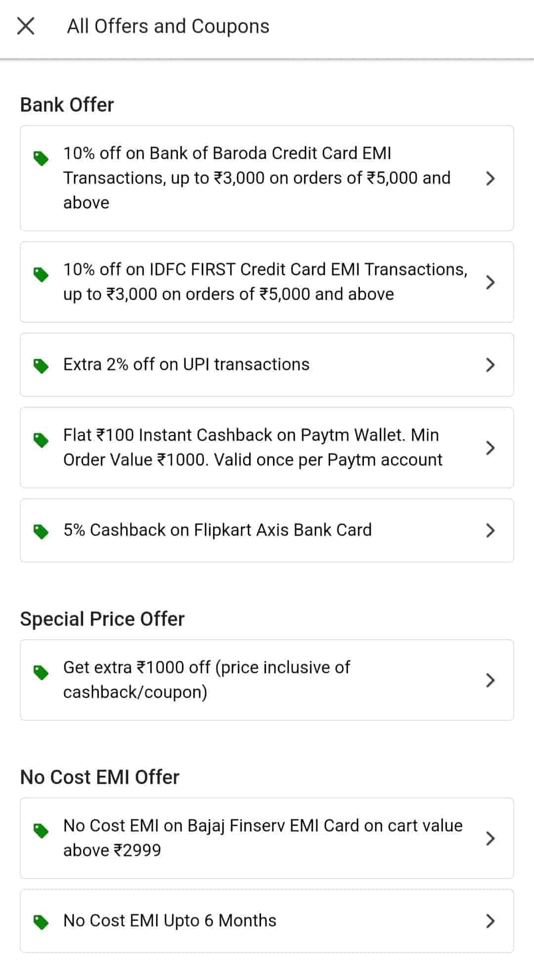Open Flipkart Axis Bank offer via chevron

[490, 531]
